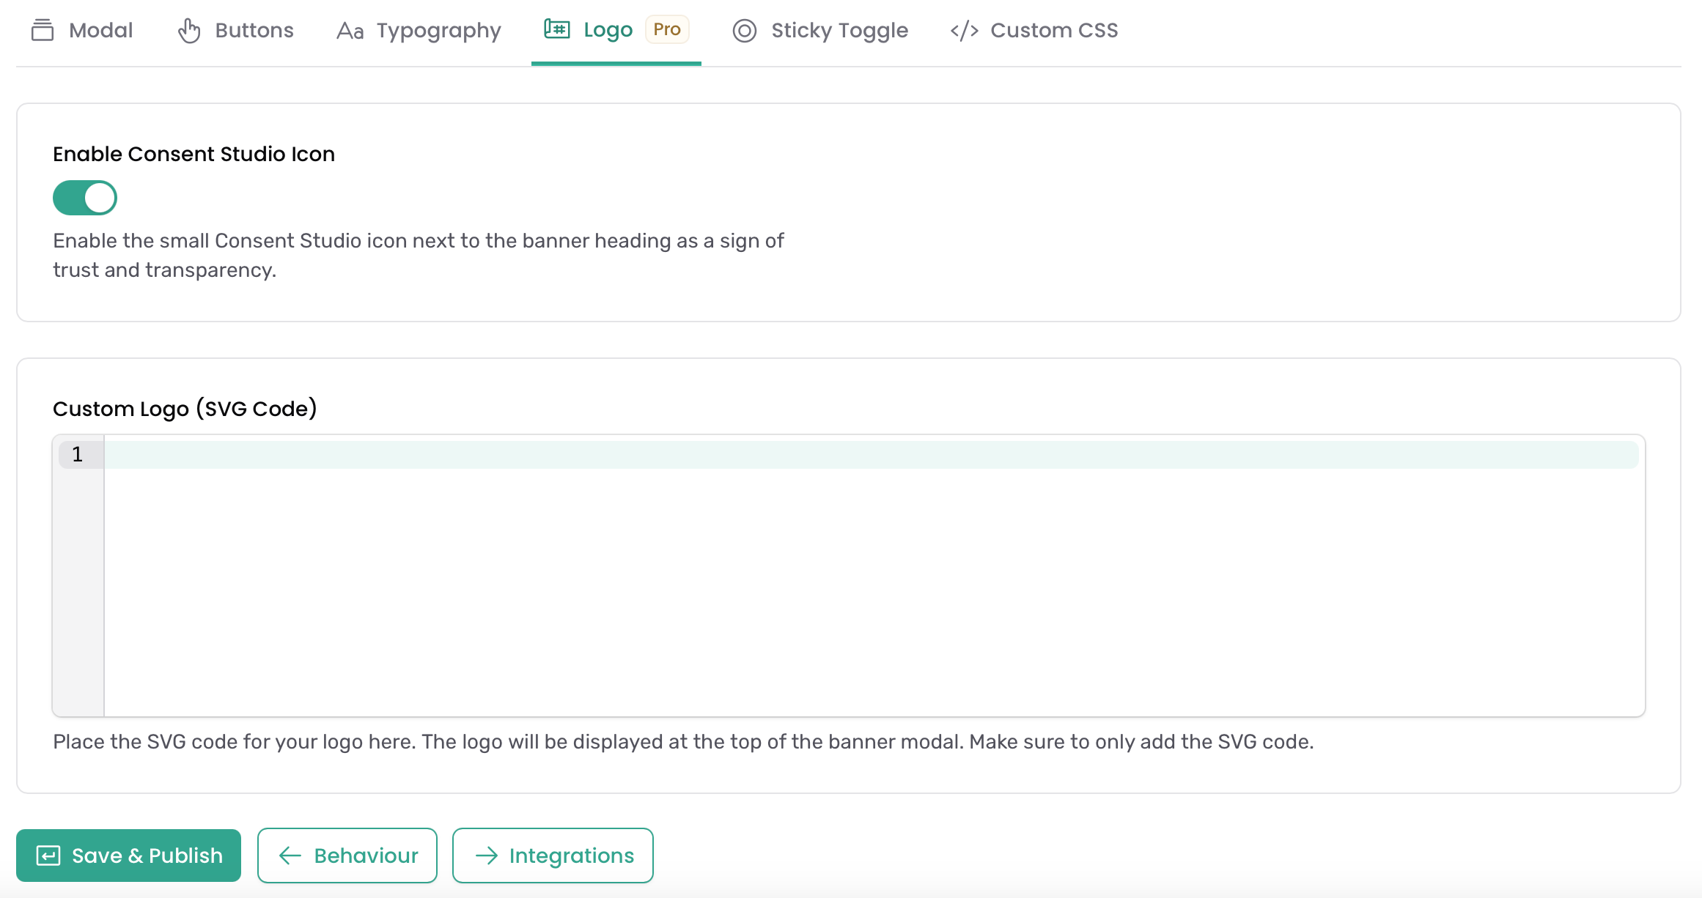
Task: Click the Typography Aa icon
Action: point(350,31)
